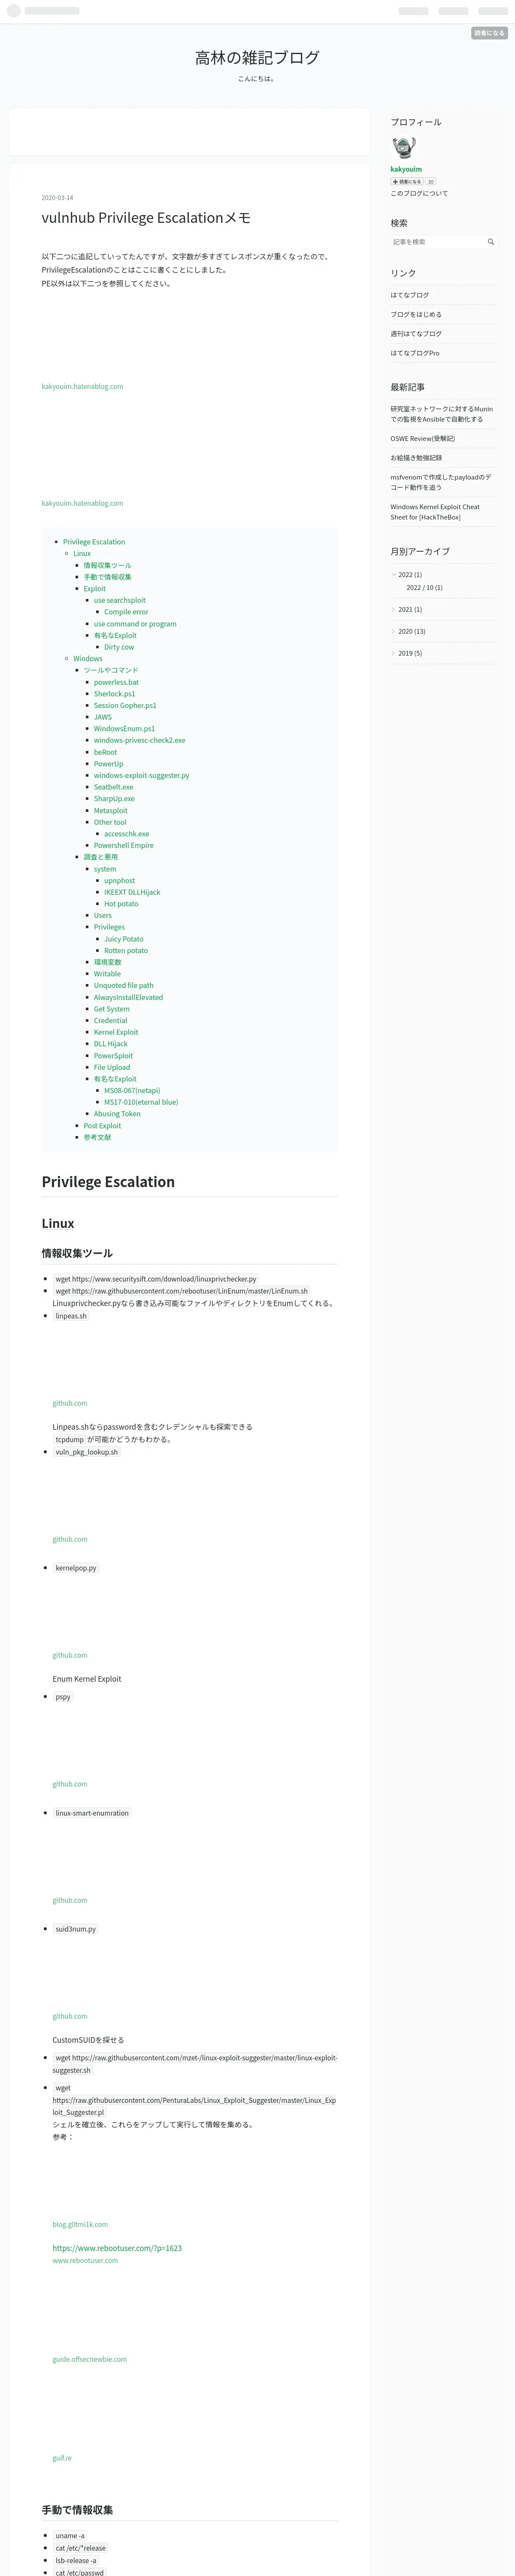The width and height of the screenshot is (515, 2576).
Task: Jump to Juicy Potato in contents
Action: [x=124, y=939]
